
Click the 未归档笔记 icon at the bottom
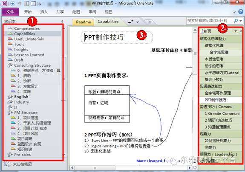point(7,164)
